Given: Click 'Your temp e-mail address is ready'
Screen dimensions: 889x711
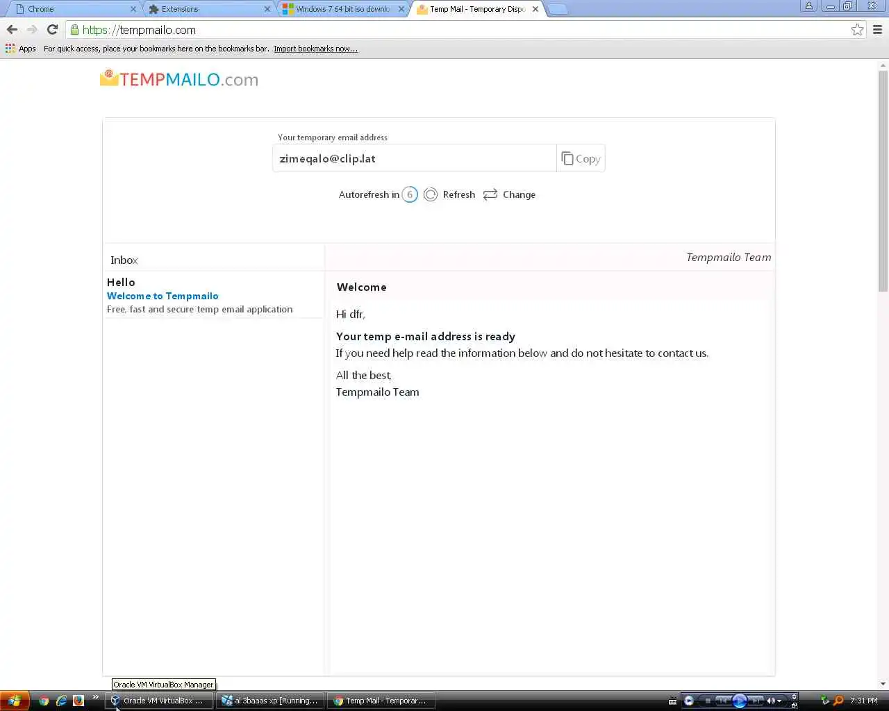Looking at the screenshot, I should pos(426,336).
